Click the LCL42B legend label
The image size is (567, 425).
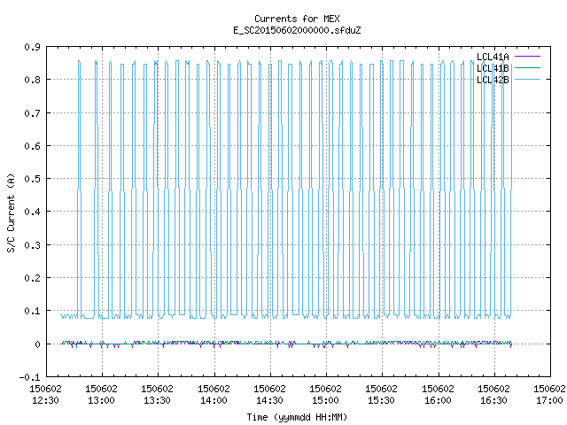pyautogui.click(x=493, y=80)
